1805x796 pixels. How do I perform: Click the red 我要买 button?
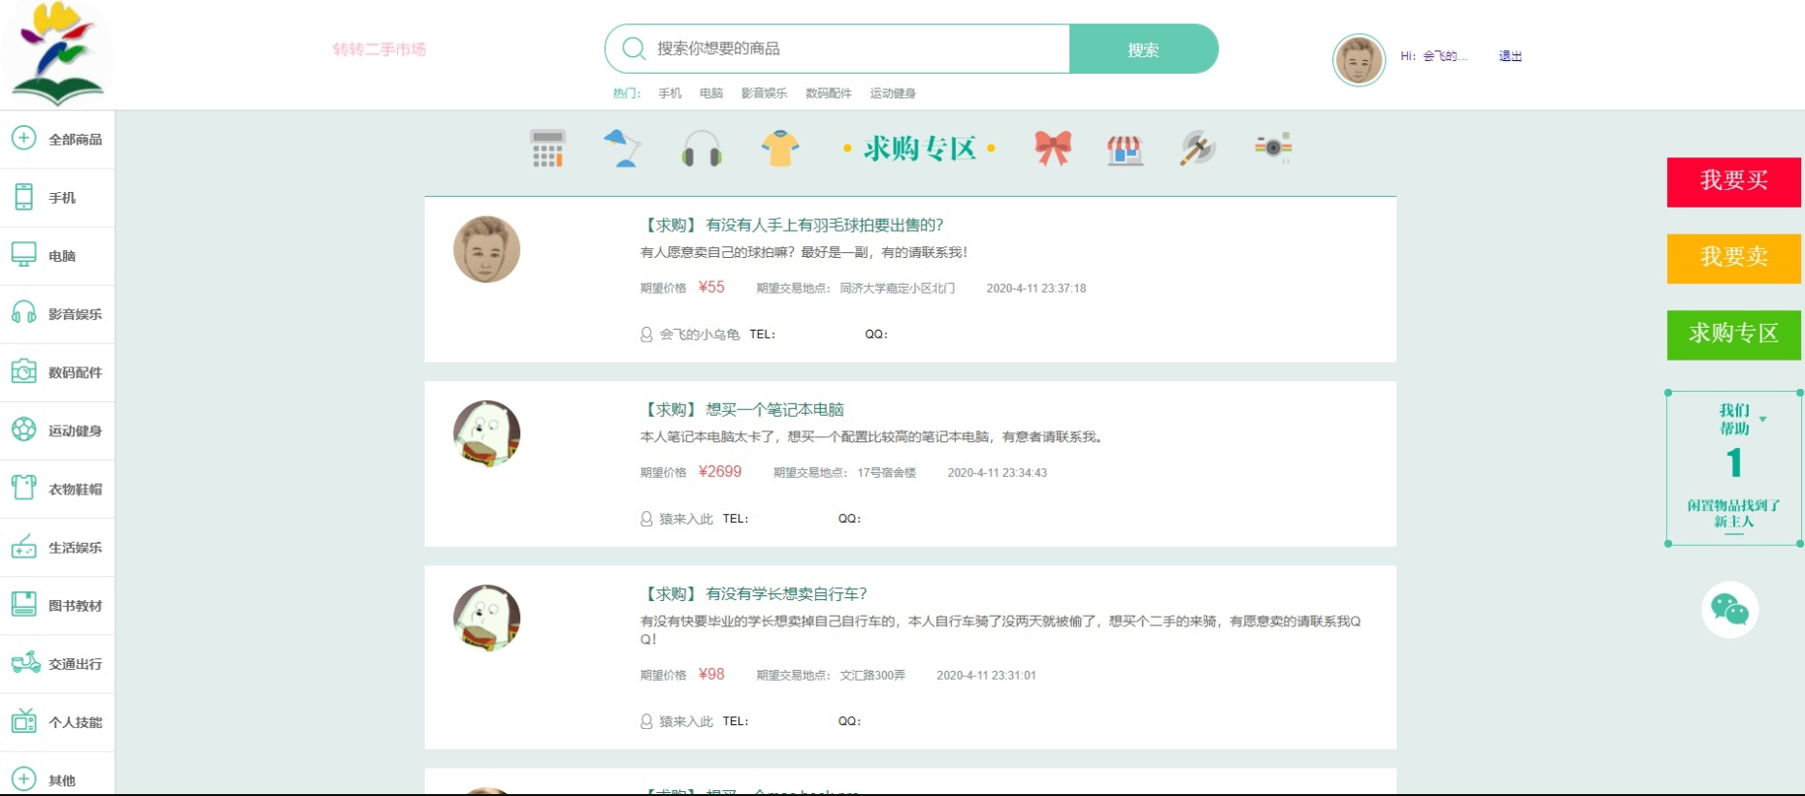tap(1733, 181)
